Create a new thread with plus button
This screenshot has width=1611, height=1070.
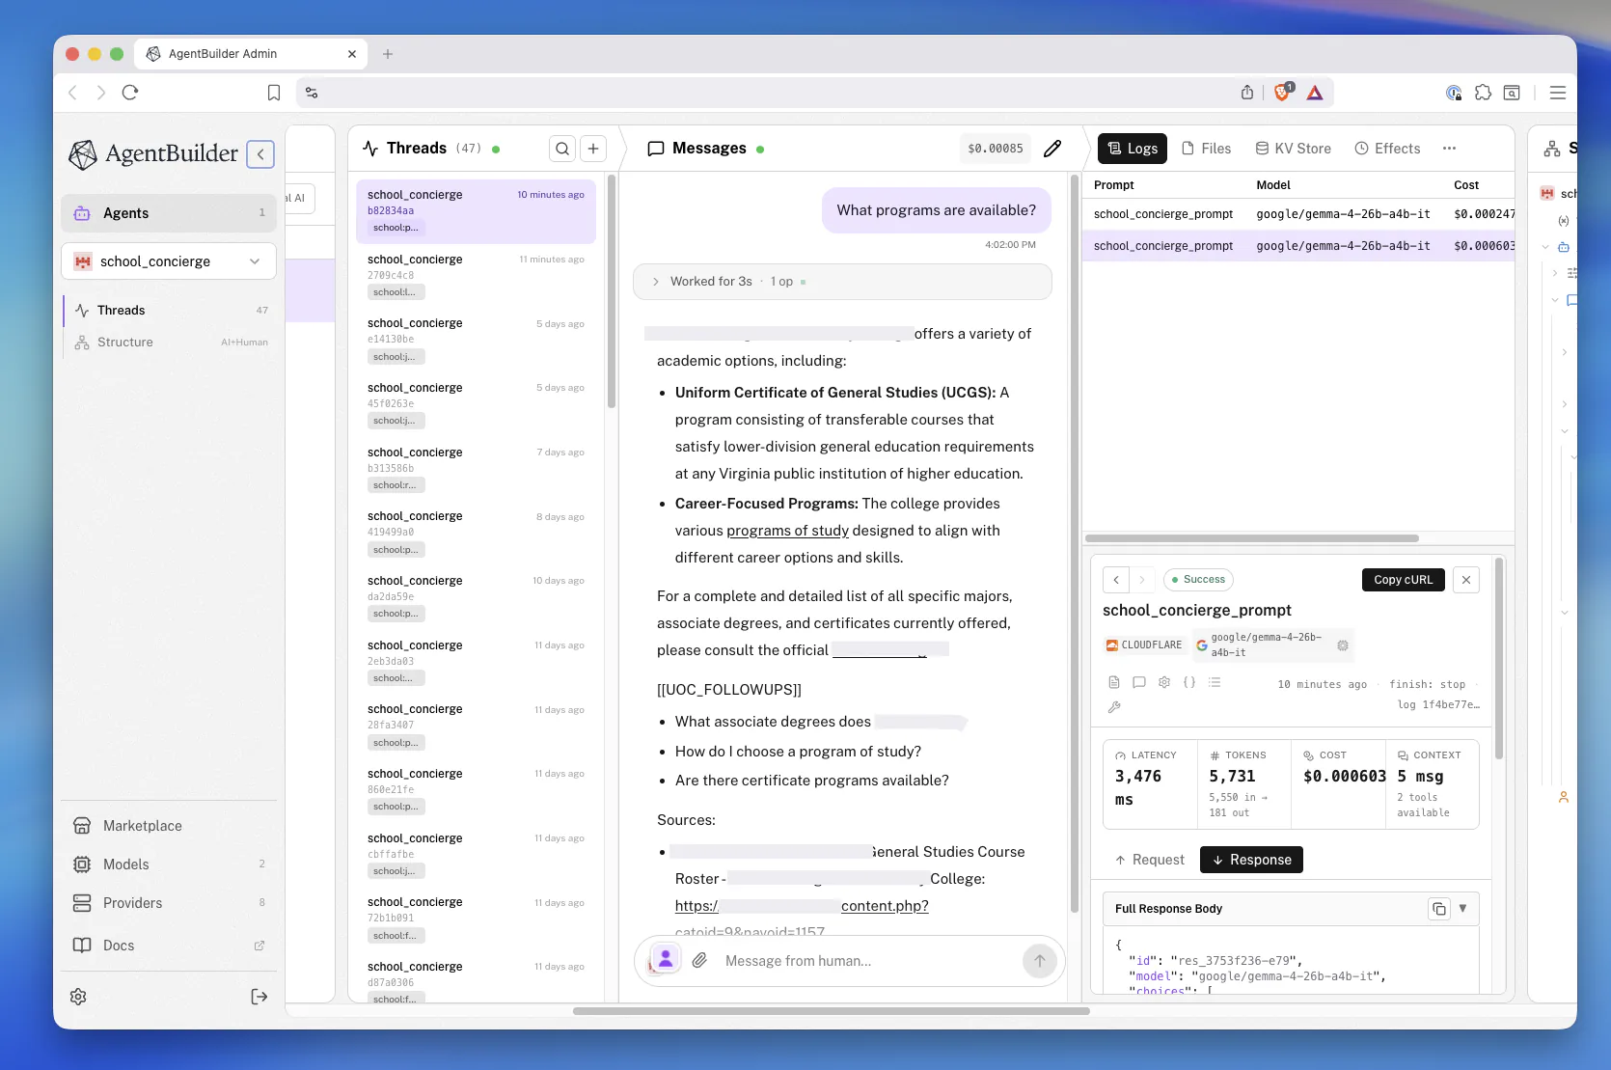(x=593, y=149)
